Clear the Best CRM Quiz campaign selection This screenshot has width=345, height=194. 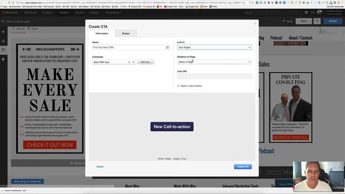[x=129, y=63]
